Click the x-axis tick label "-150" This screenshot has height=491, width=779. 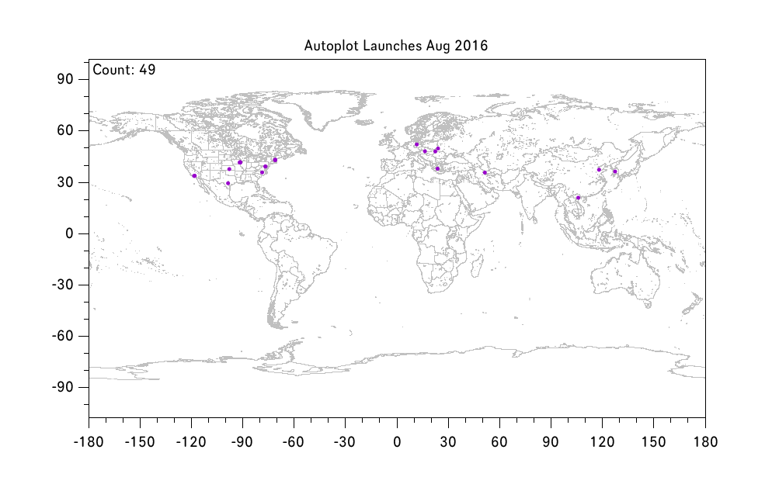click(x=140, y=442)
